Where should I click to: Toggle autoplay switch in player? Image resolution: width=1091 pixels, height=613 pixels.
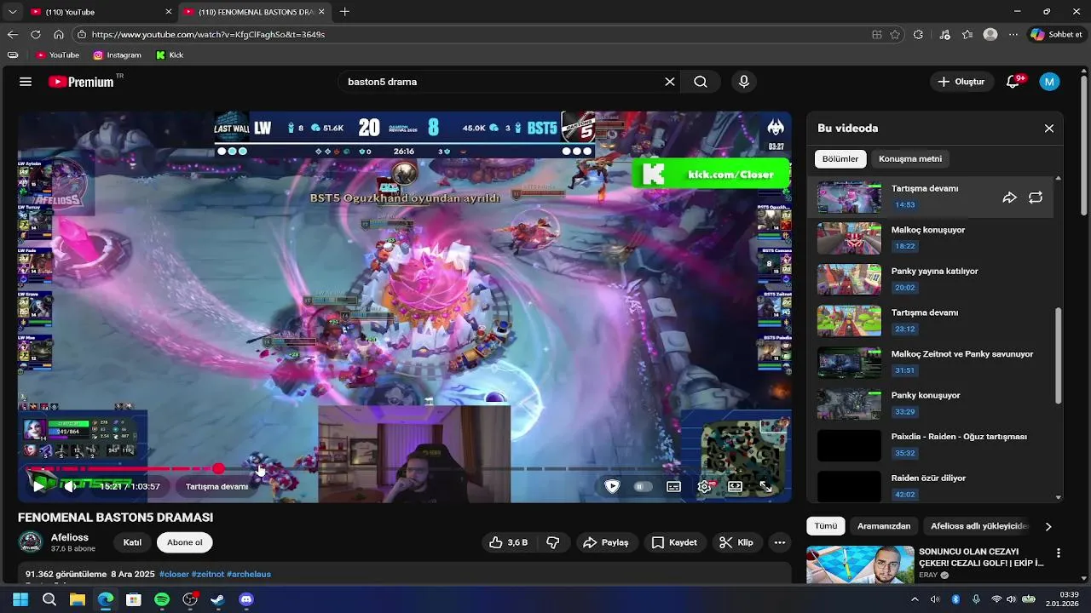(643, 486)
